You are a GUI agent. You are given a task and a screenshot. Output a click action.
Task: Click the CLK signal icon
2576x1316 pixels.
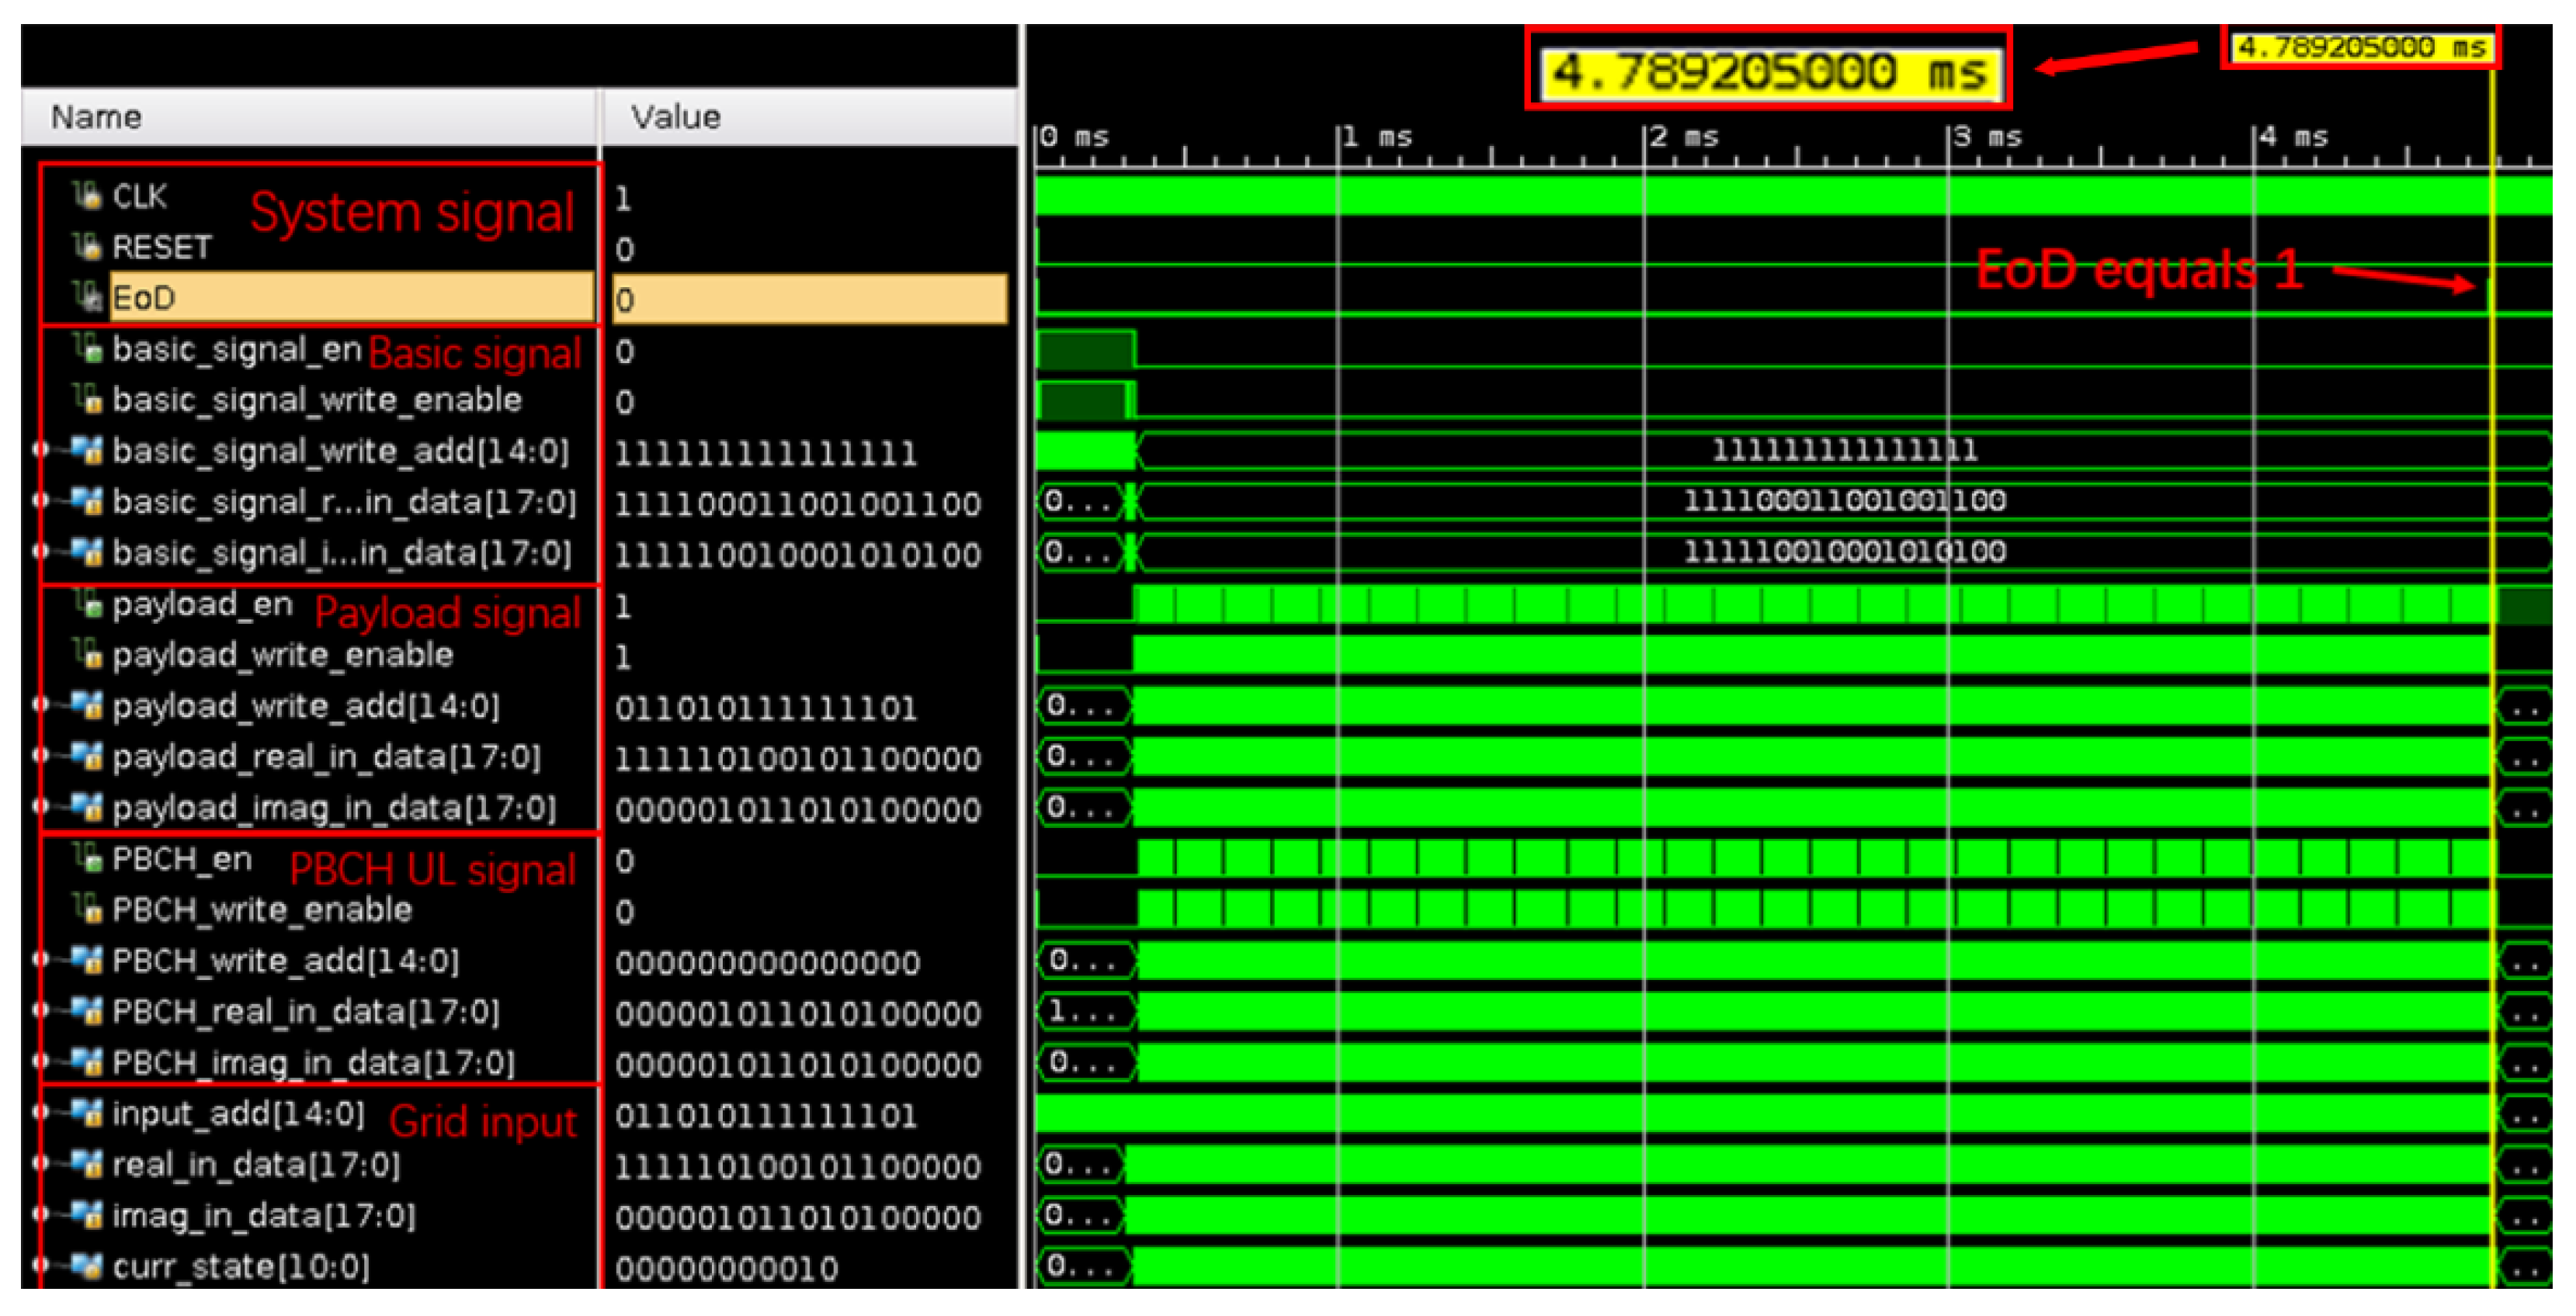pos(88,196)
